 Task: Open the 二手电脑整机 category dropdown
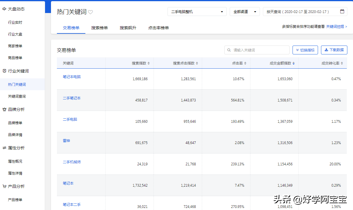point(197,11)
